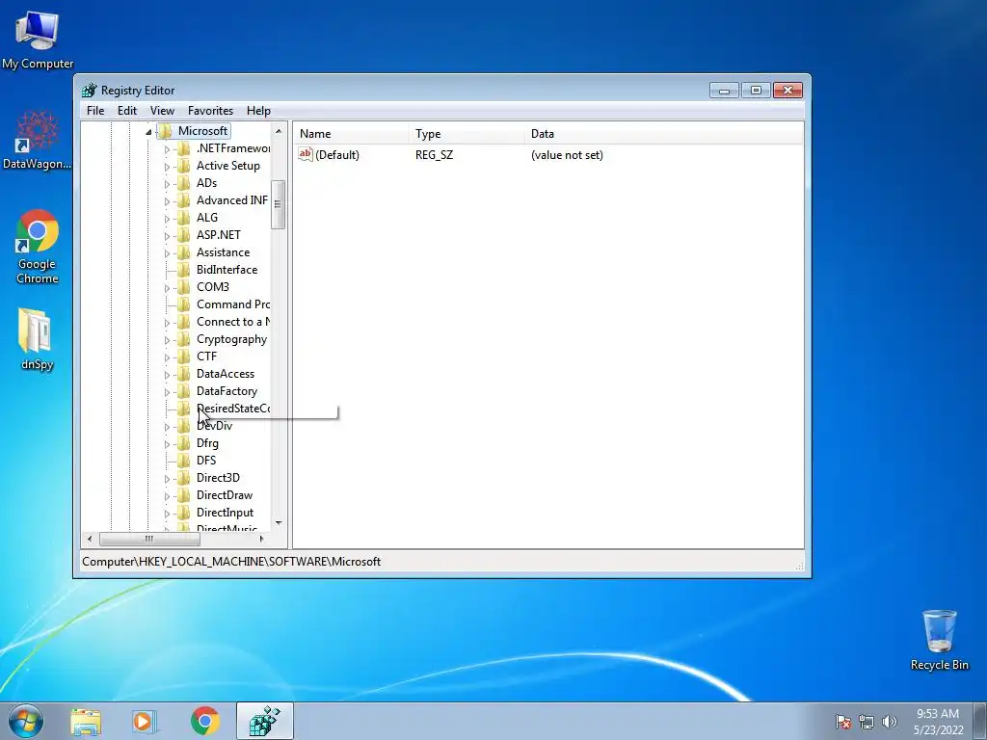Click the (Default) value's ab string icon
Viewport: 987px width, 740px height.
(x=306, y=154)
